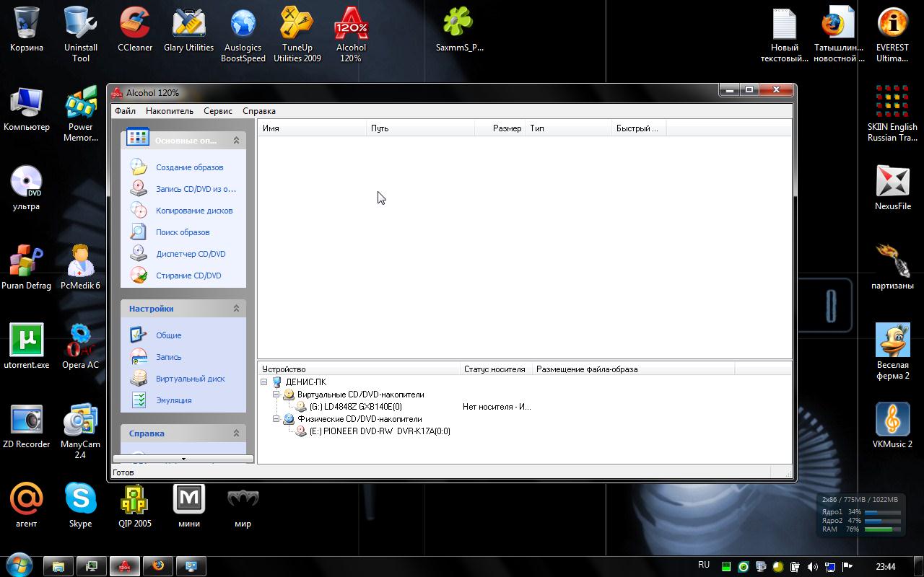The height and width of the screenshot is (577, 924).
Task: Open NexusFile desktop icon
Action: pyautogui.click(x=893, y=188)
